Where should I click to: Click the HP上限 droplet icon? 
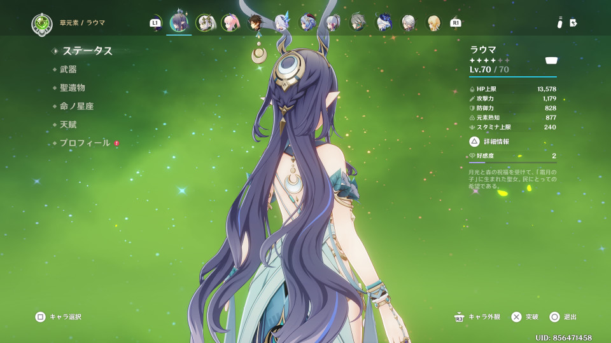coord(472,90)
